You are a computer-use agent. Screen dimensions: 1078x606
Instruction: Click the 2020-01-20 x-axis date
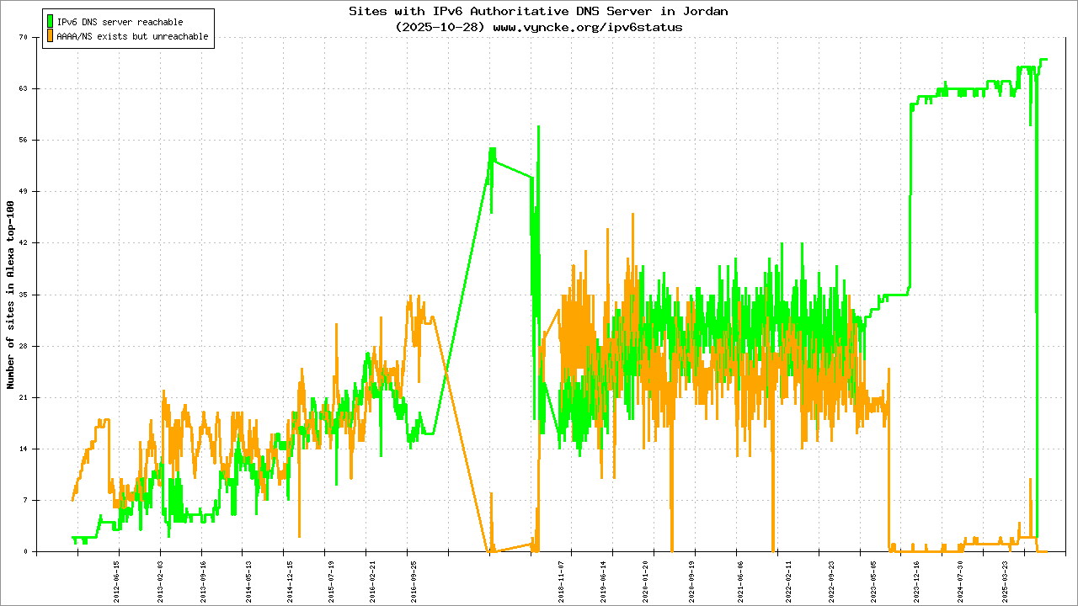[646, 582]
